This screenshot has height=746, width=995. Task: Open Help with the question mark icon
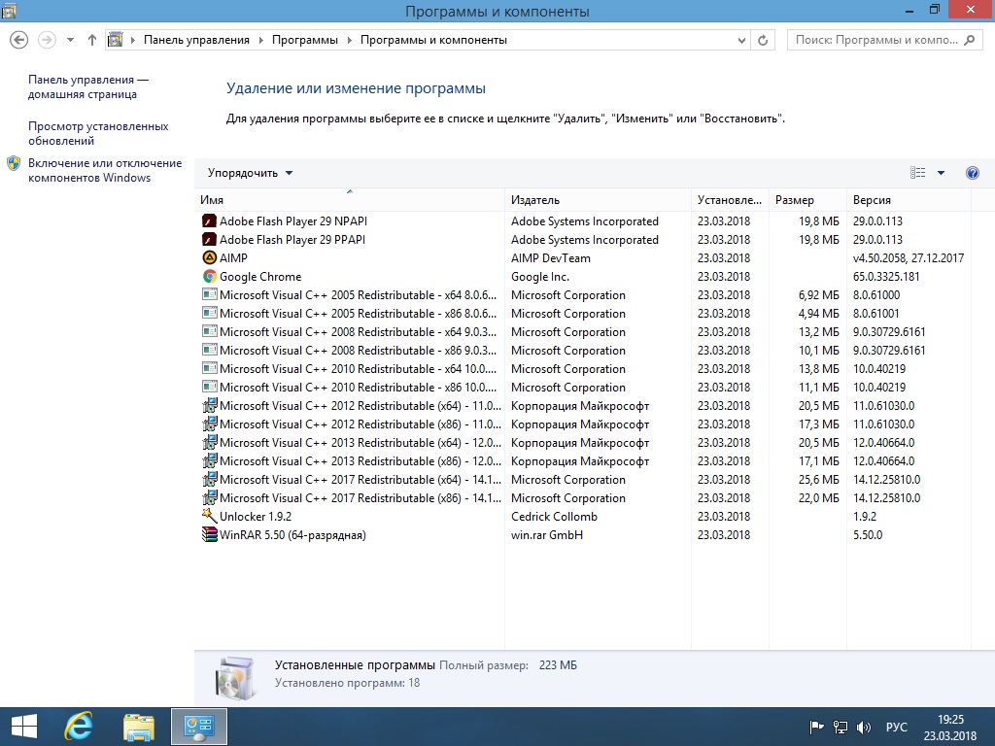(972, 173)
